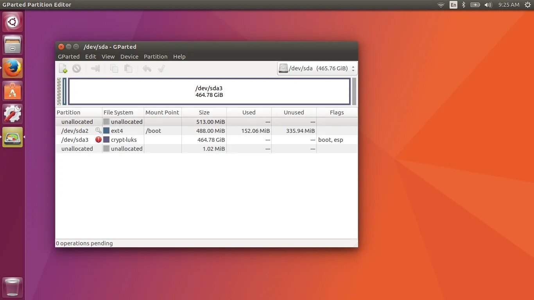The image size is (534, 300).
Task: Sort by the Used column header
Action: 249,112
